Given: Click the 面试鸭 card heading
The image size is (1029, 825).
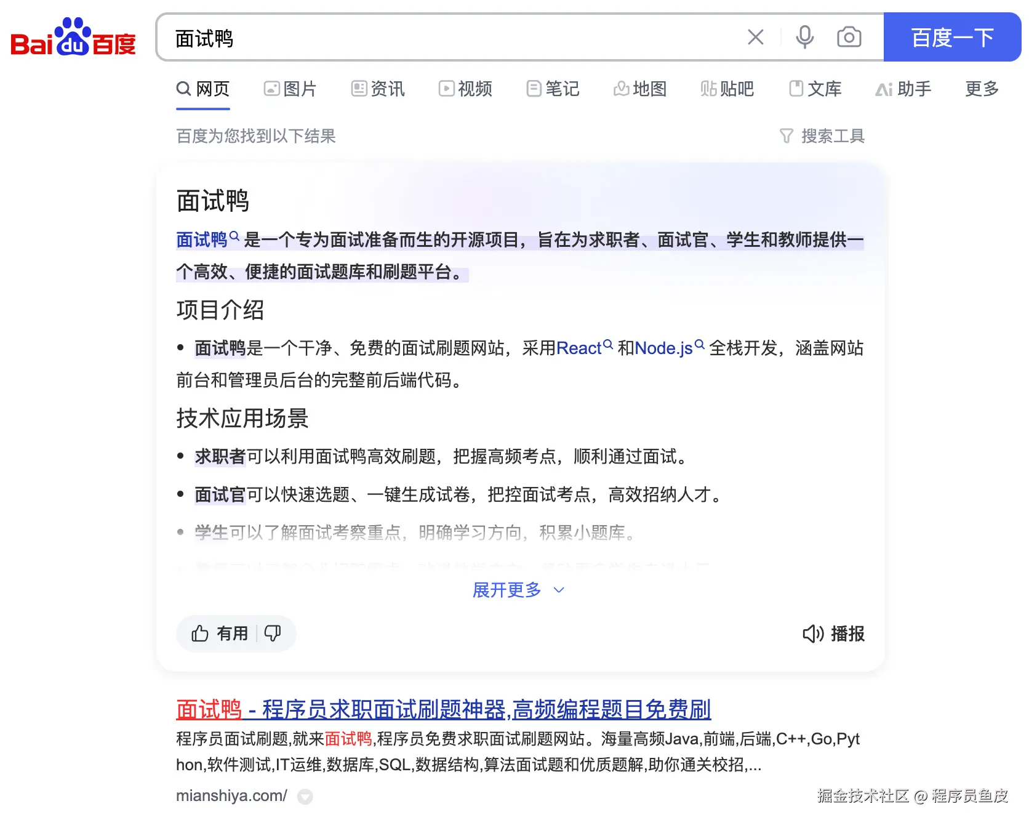Looking at the screenshot, I should (213, 201).
